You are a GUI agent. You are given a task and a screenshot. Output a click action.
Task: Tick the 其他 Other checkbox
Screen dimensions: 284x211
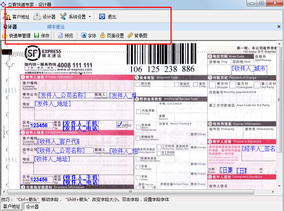[x=138, y=177]
